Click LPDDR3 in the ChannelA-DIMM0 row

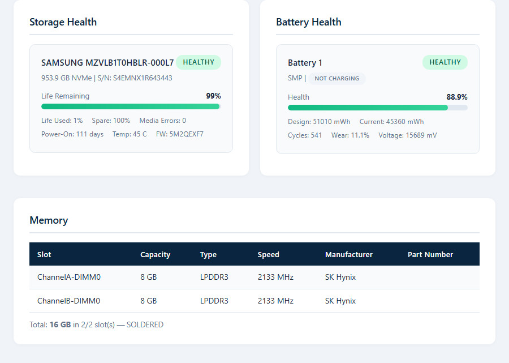pyautogui.click(x=214, y=277)
